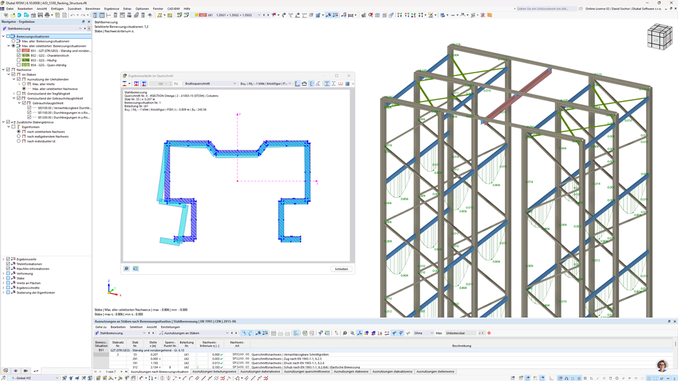Open the Einstellungen menu in results panel
This screenshot has height=381, width=678.
[x=170, y=327]
